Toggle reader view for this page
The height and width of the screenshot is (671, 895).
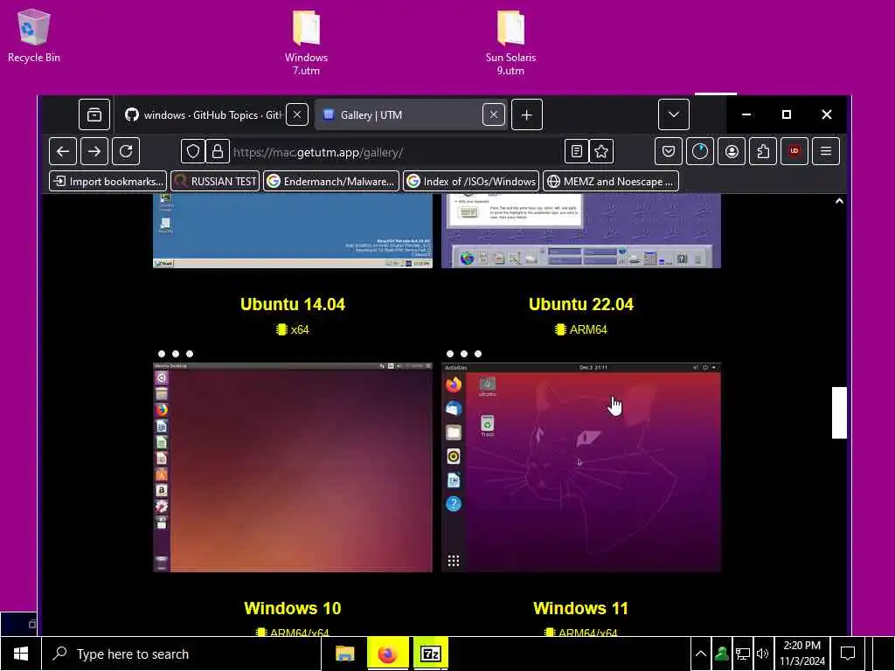[577, 152]
